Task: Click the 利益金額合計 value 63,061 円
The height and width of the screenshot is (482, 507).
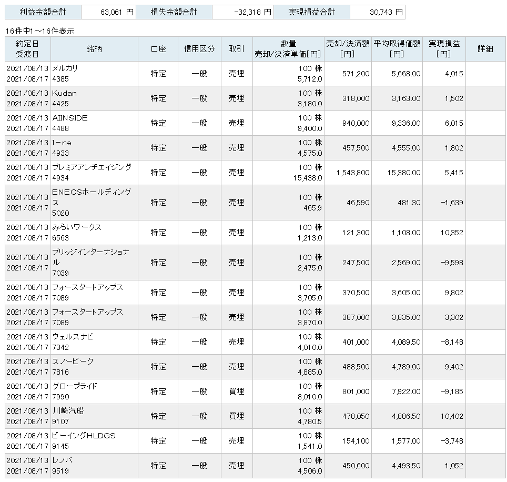Action: (108, 12)
